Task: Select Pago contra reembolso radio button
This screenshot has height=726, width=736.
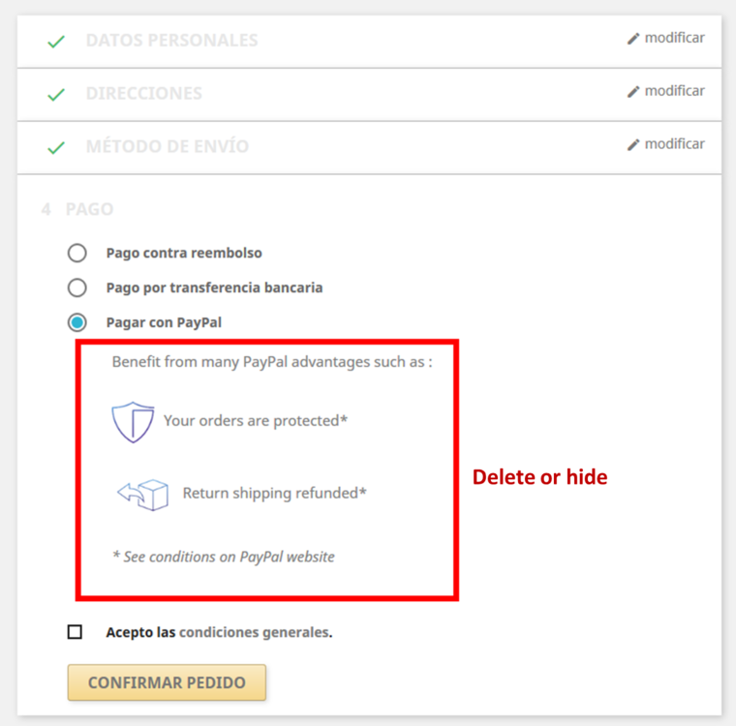Action: tap(77, 254)
